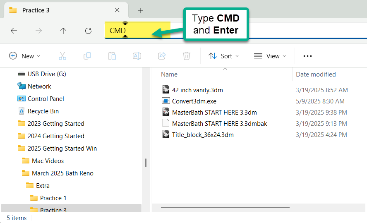
Task: Open the Mac Videos folder
Action: point(48,161)
